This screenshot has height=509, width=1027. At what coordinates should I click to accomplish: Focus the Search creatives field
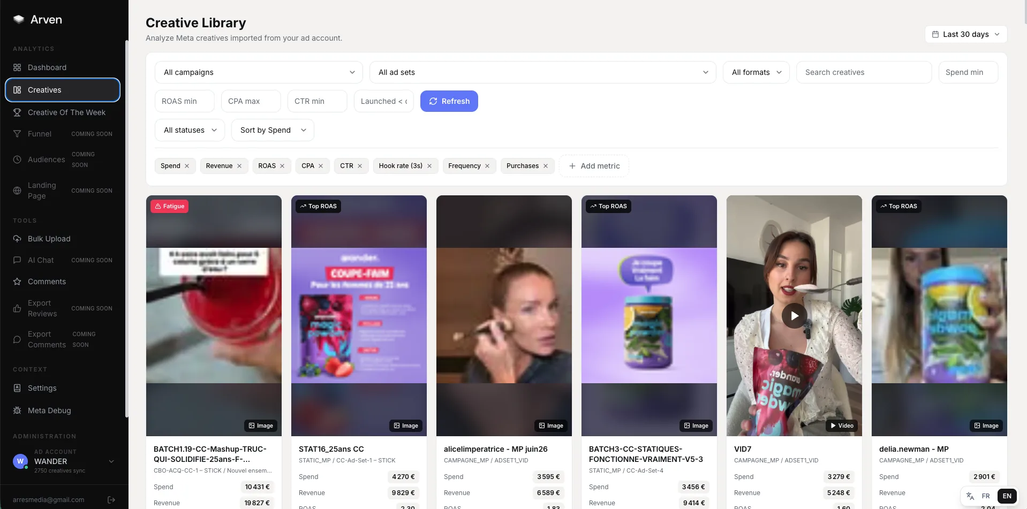click(x=864, y=72)
